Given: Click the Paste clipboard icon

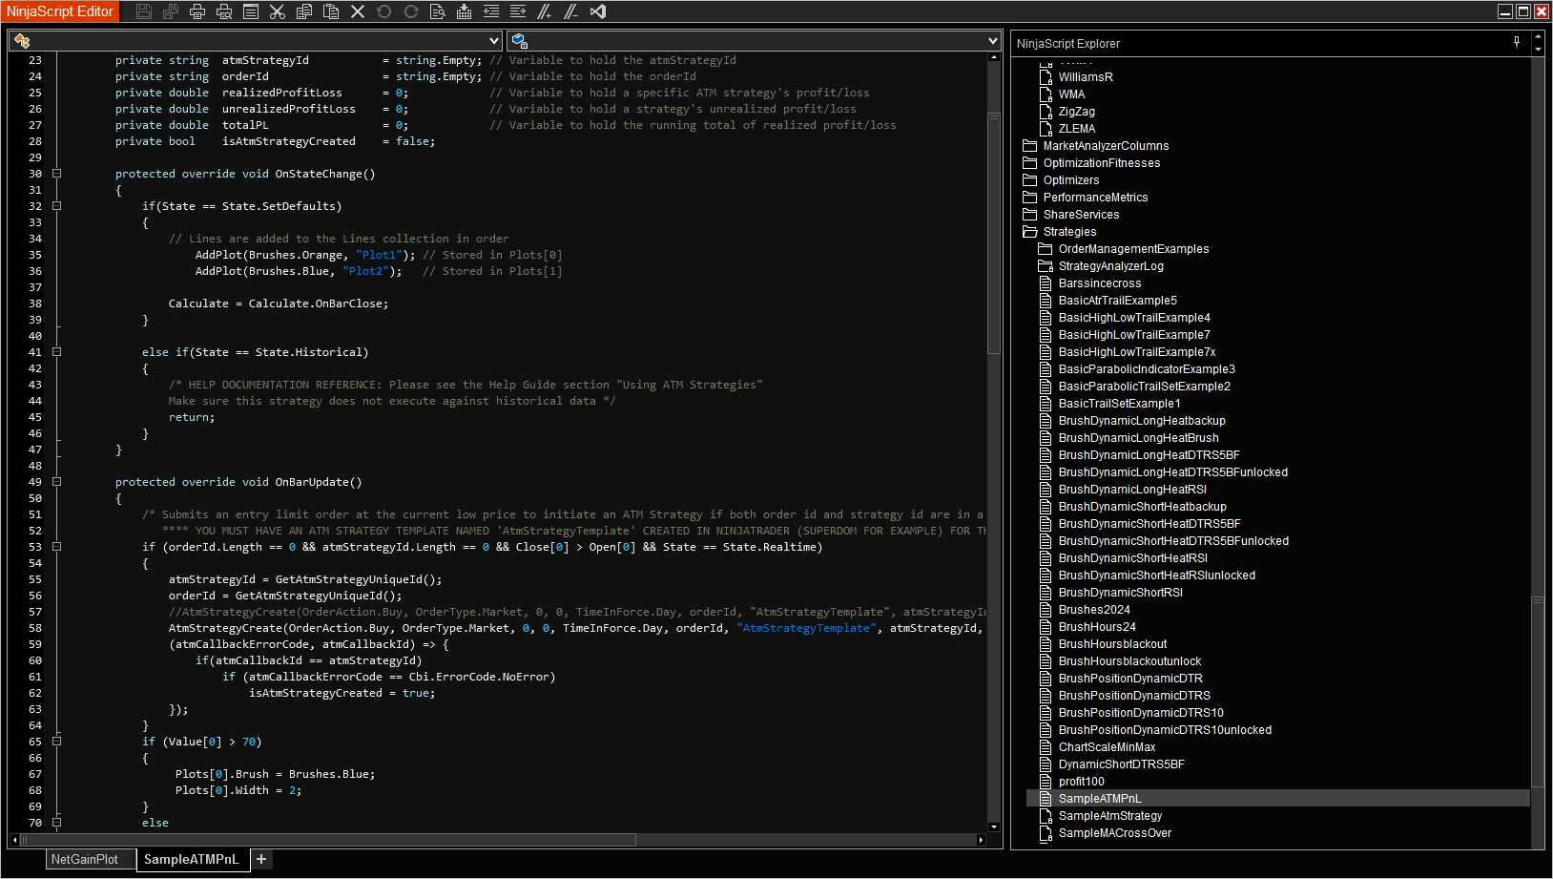Looking at the screenshot, I should [x=331, y=11].
